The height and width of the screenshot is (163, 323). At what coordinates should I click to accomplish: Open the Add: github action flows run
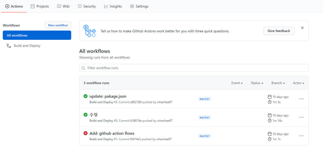(x=112, y=133)
